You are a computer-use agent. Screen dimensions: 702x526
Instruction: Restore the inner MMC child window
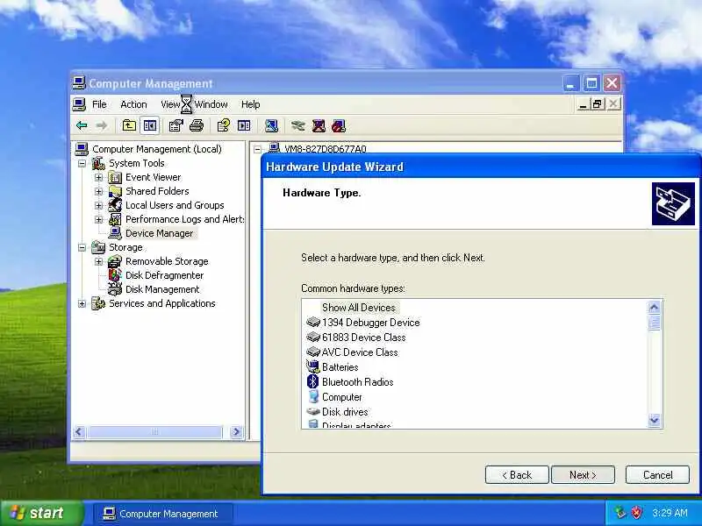click(x=597, y=104)
